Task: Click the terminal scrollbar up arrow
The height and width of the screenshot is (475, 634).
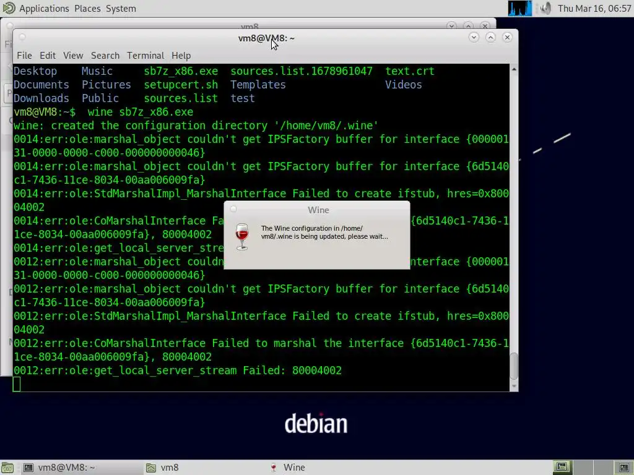Action: (514, 69)
